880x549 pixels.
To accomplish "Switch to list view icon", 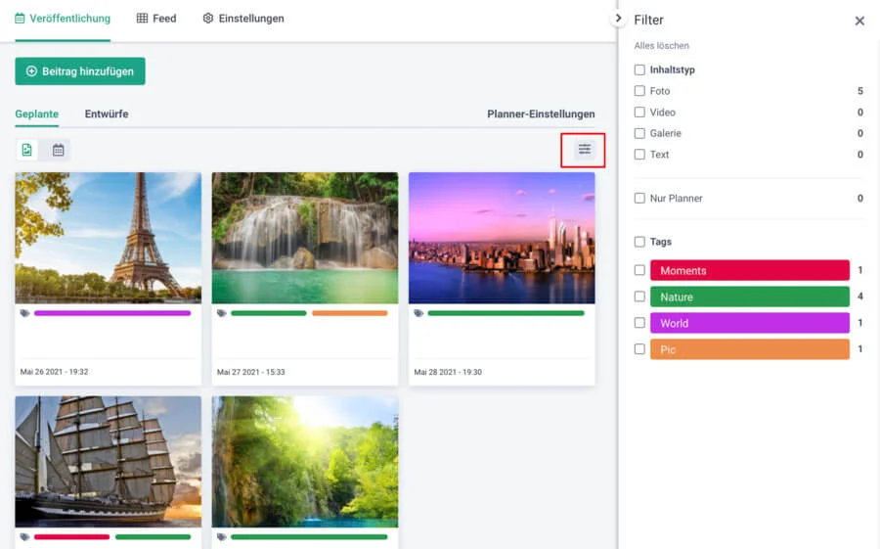I will tap(27, 150).
